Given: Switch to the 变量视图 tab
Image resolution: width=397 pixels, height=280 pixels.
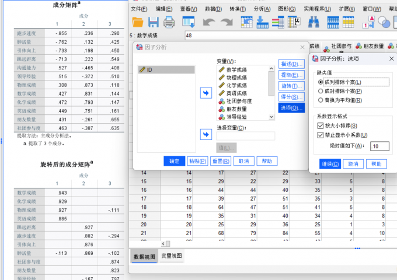Looking at the screenshot, I should coord(172,256).
